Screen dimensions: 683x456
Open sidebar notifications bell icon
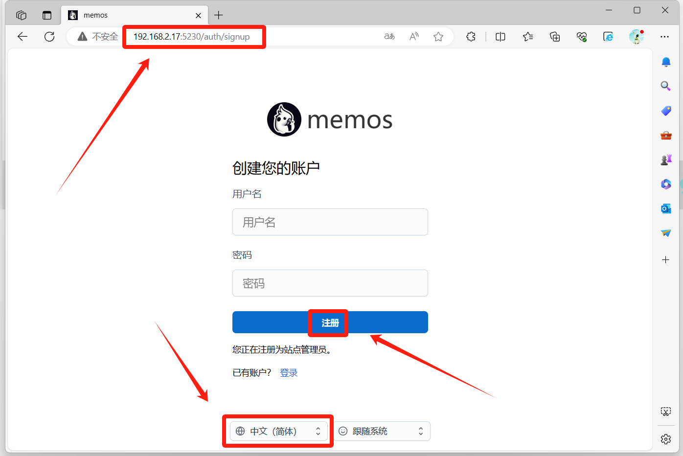pyautogui.click(x=665, y=62)
